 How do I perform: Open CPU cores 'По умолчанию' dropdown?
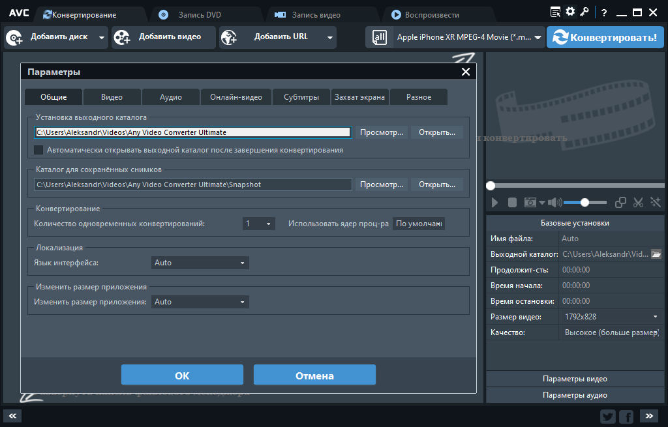click(419, 224)
